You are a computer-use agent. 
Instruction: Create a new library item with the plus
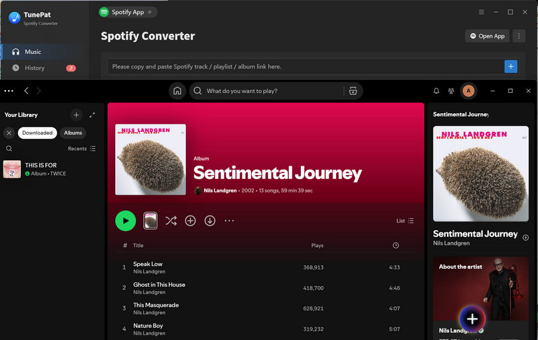76,115
